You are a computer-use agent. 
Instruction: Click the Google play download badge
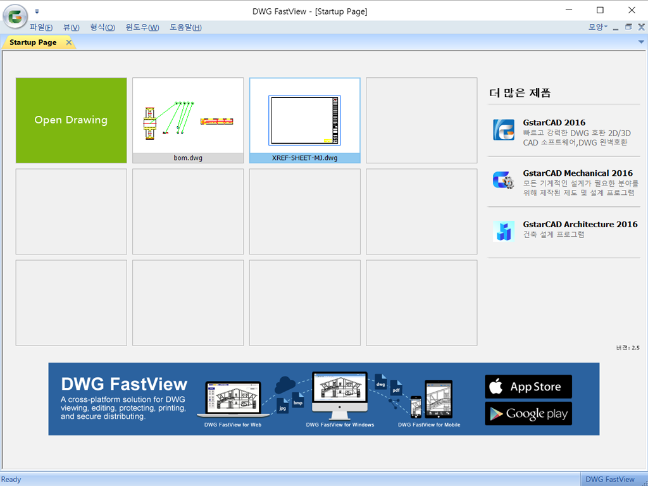pyautogui.click(x=528, y=414)
